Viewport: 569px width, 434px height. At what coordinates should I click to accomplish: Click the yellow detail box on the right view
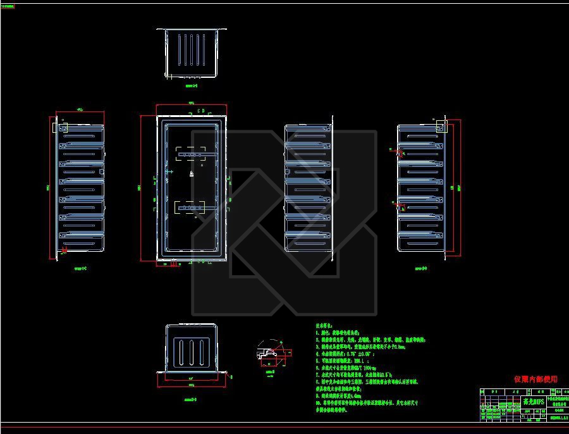point(442,126)
